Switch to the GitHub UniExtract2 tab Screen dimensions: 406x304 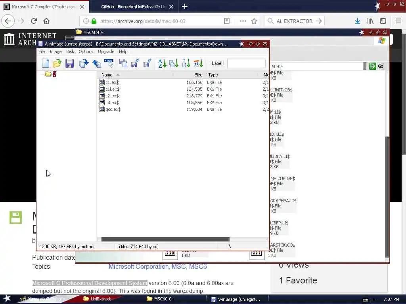133,7
